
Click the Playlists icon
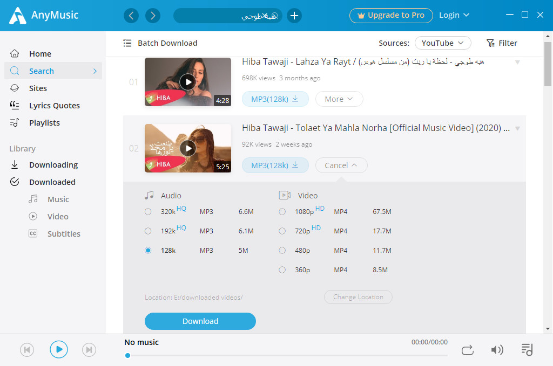(x=15, y=122)
